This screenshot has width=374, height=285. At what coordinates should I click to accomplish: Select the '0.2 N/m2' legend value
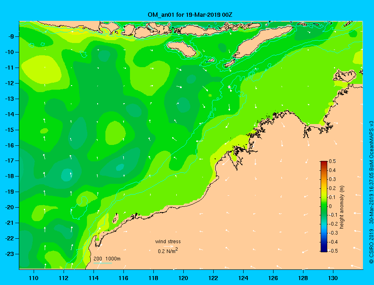point(168,251)
